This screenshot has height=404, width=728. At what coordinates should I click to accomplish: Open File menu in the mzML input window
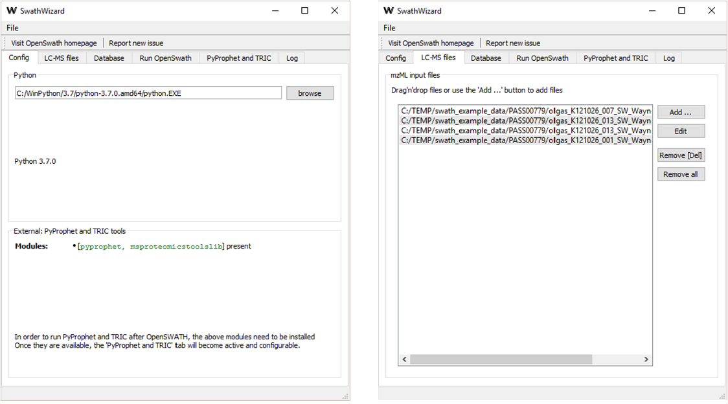(x=389, y=28)
